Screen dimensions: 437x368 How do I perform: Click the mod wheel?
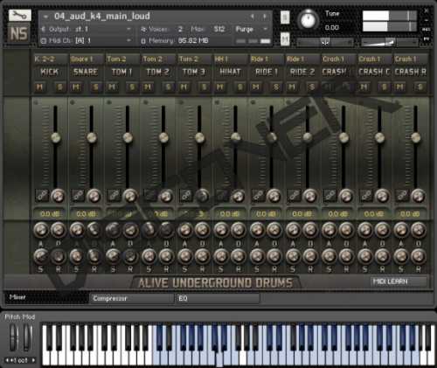tap(27, 338)
